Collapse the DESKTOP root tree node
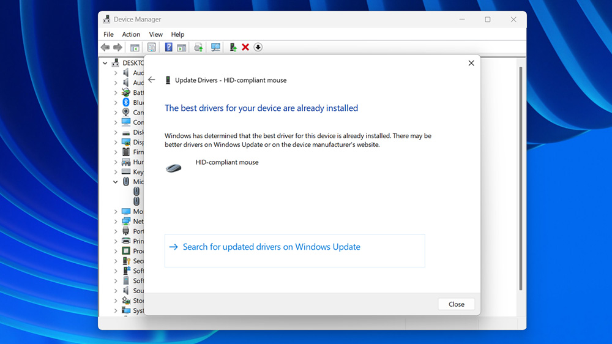 [105, 63]
